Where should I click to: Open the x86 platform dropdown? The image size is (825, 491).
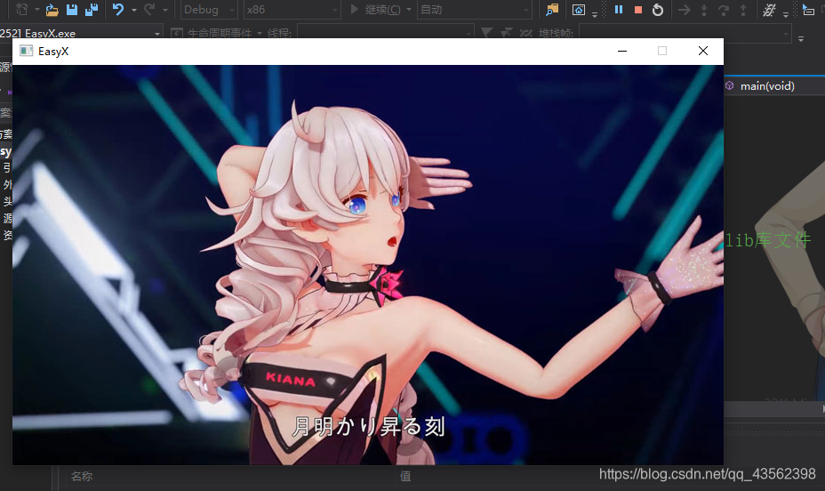[292, 10]
